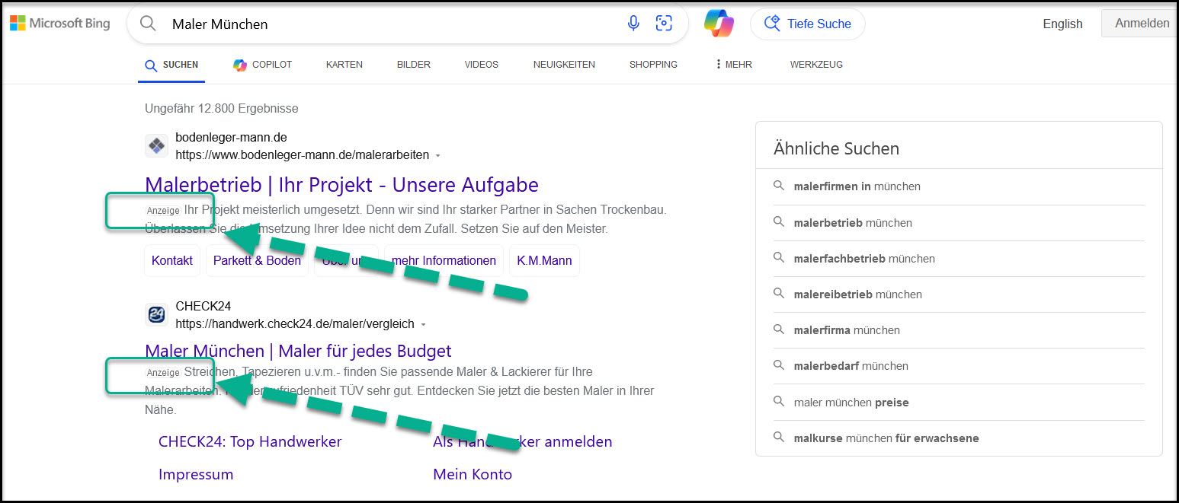
Task: Select related search 'maler münchen preise'
Action: pos(851,403)
